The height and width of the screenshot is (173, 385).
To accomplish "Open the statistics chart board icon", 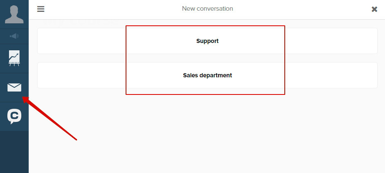I will click(14, 58).
